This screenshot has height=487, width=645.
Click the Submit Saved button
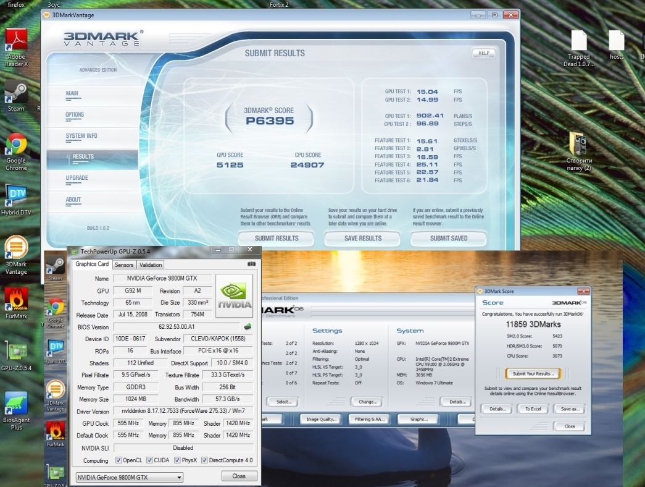(x=449, y=239)
